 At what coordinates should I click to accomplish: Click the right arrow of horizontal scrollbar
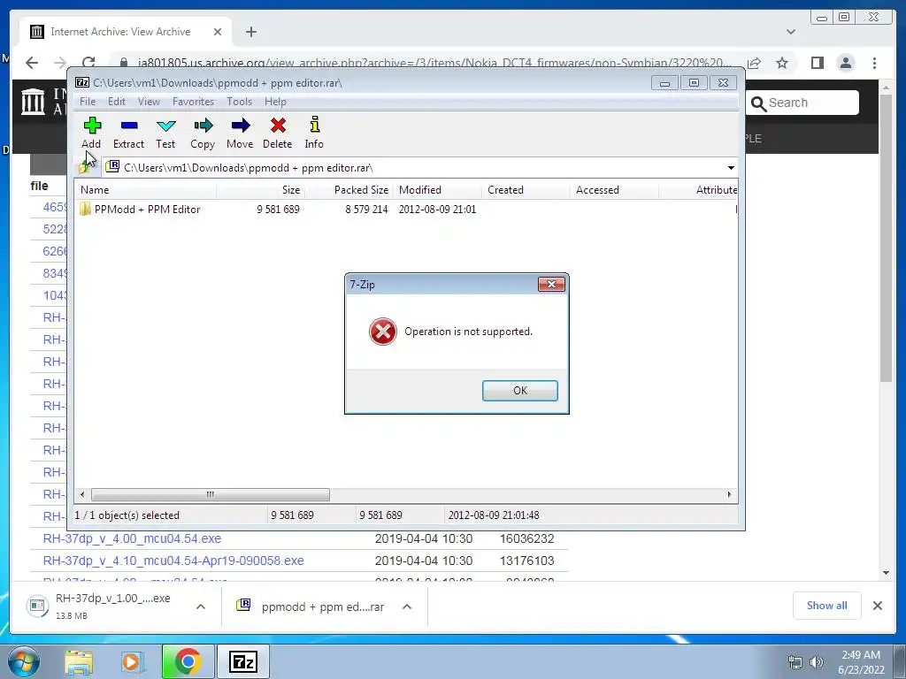[729, 494]
